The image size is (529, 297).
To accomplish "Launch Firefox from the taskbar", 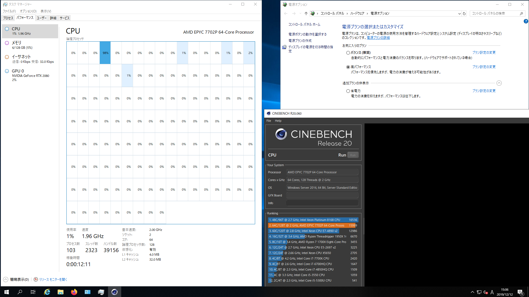I will pyautogui.click(x=74, y=292).
